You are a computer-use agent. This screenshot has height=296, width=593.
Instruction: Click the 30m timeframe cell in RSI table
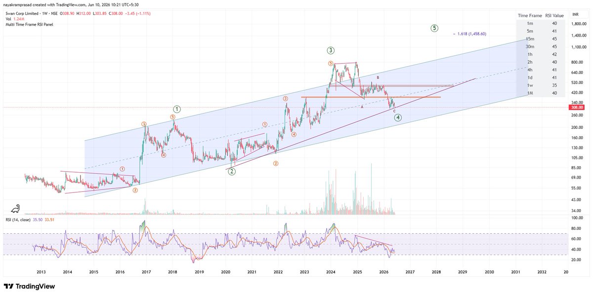(x=529, y=46)
